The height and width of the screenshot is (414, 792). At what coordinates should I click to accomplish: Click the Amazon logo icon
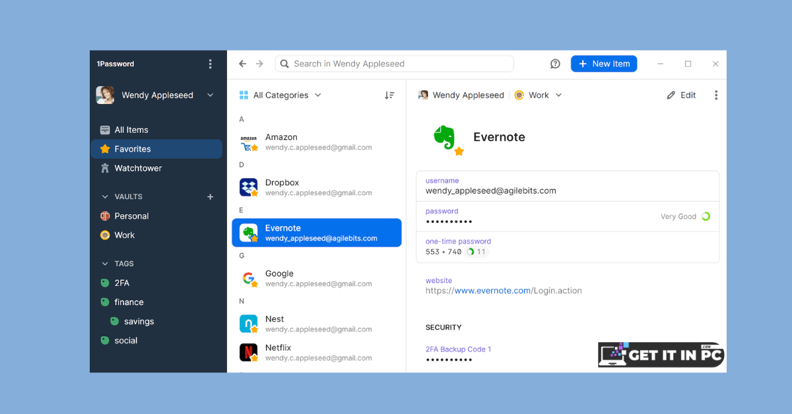tap(249, 142)
